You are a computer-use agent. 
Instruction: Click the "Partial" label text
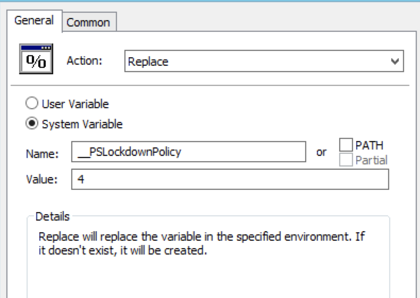pyautogui.click(x=371, y=160)
